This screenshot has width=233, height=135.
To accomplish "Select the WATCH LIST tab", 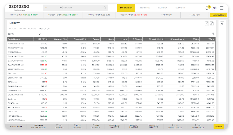I will point(45,29).
